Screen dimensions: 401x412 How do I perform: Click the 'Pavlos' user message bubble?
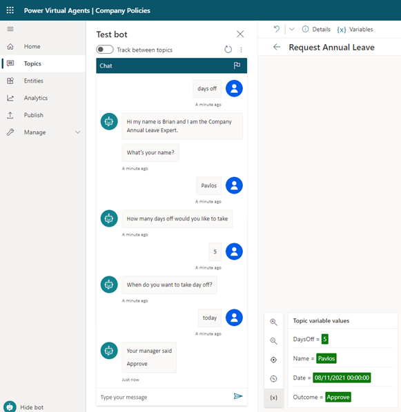click(x=209, y=185)
